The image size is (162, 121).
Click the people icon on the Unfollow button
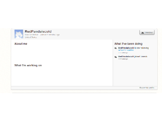click(142, 33)
